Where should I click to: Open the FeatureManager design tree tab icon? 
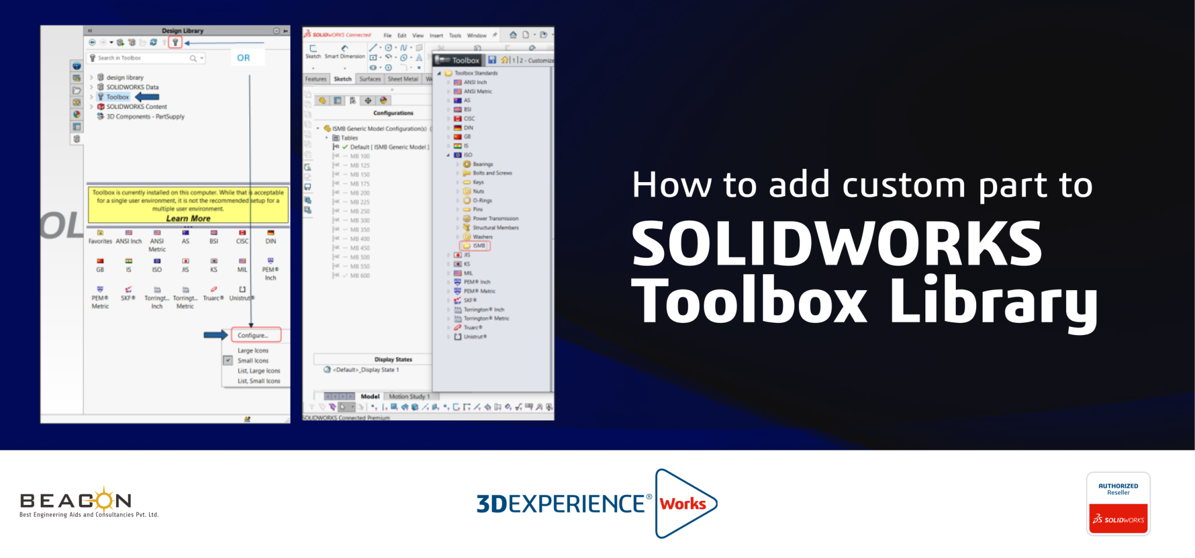point(322,100)
